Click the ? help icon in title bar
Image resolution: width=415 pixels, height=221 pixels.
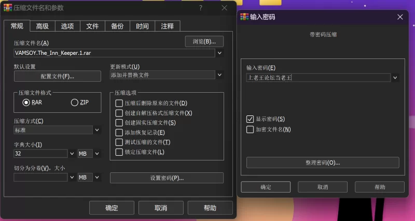[201, 8]
